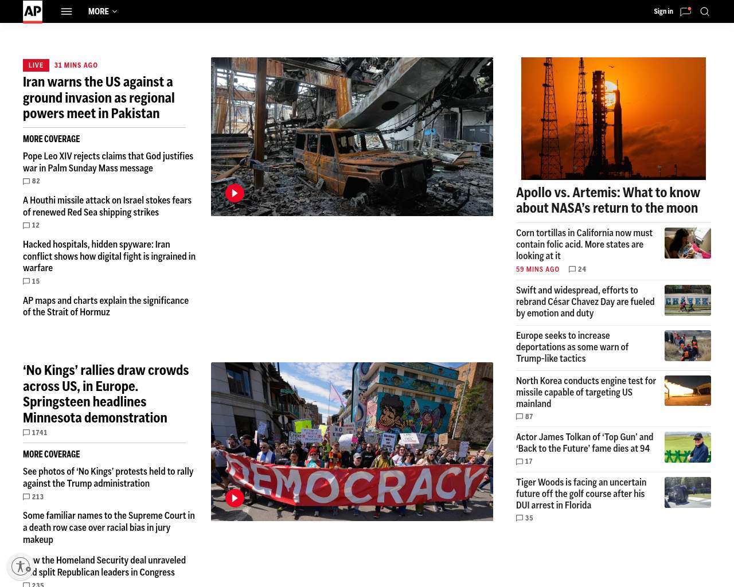The height and width of the screenshot is (587, 734).
Task: Read Apollo vs. Artemis headline
Action: coord(608,200)
